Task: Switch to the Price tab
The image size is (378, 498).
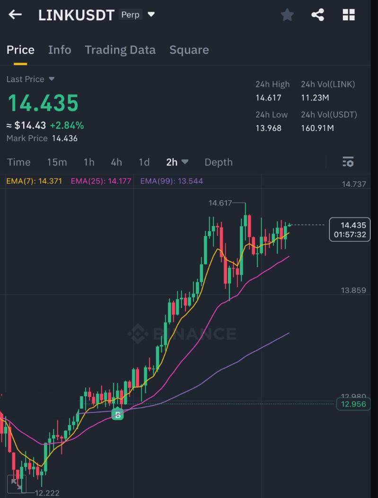Action: point(20,50)
